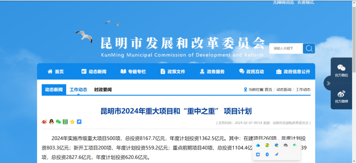Click text 总投资8167.7亿元 in the article
Screen dimensions: 356x163
coord(145,139)
